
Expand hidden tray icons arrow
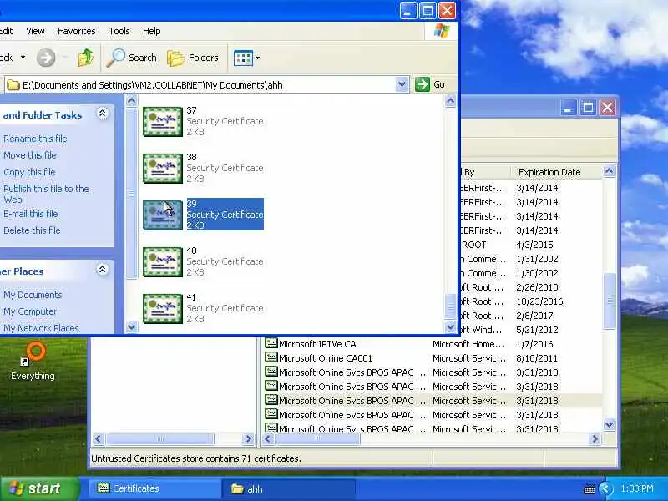(605, 488)
